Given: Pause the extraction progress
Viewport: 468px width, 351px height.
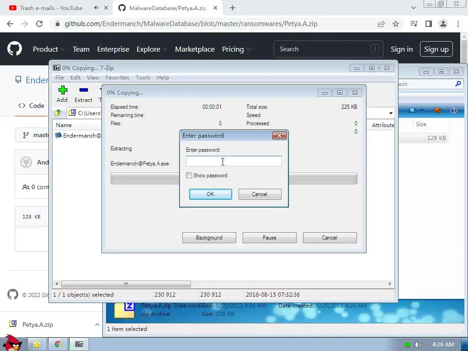Looking at the screenshot, I should [x=270, y=238].
